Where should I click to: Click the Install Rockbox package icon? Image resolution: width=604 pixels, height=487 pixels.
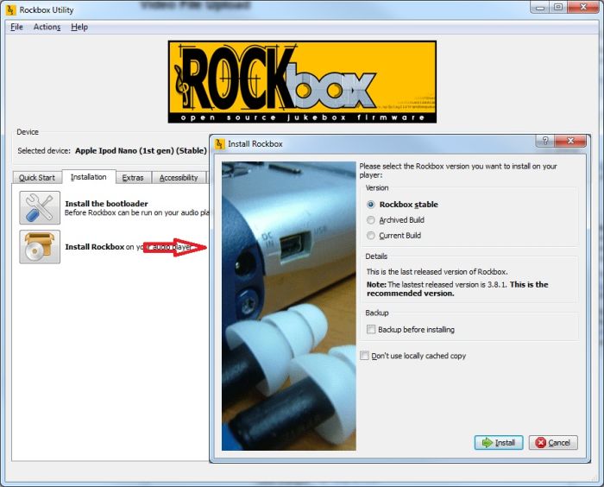tap(40, 247)
